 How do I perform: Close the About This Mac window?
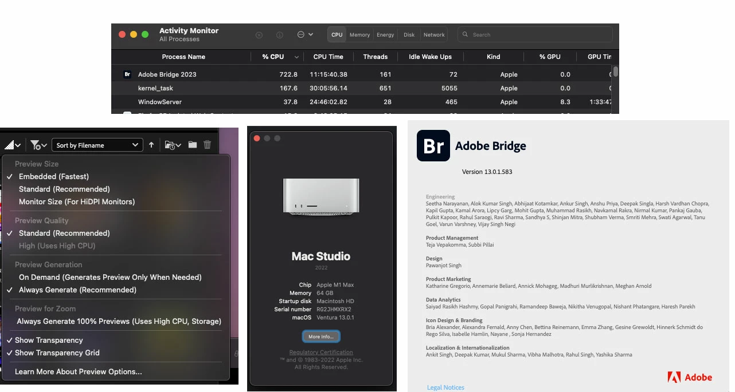coord(257,138)
